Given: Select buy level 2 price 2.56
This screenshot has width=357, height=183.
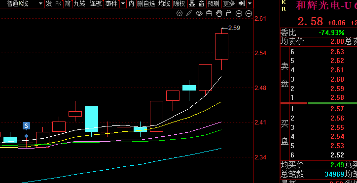Looking at the screenshot, I should click(337, 118).
